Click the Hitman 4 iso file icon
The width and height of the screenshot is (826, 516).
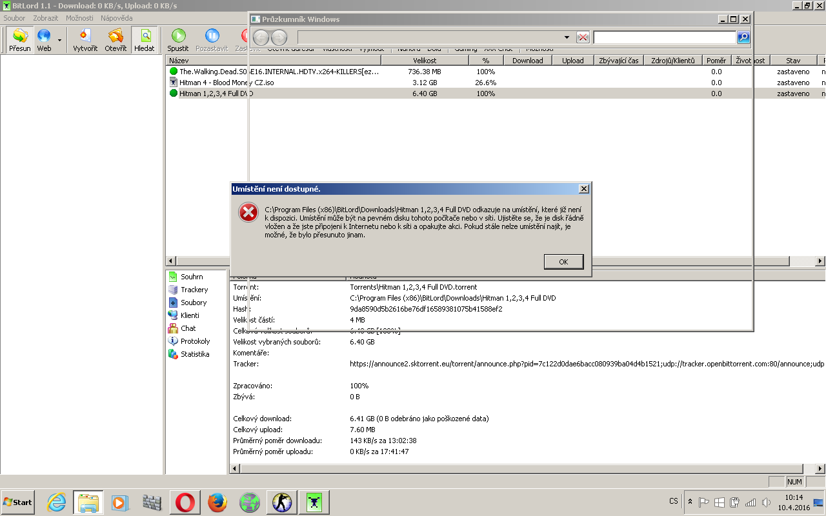[173, 83]
